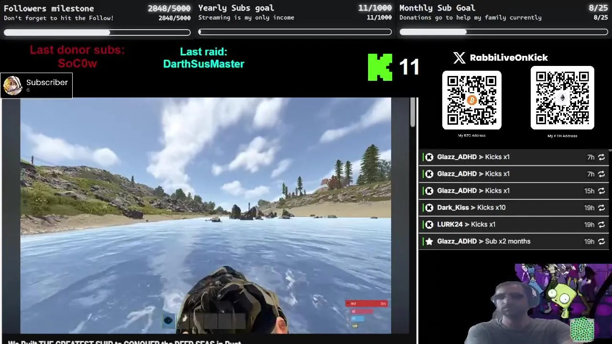Viewport: 612px width, 344px height.
Task: Click the Kick icon in the Dark_Kiss row
Action: (x=429, y=208)
